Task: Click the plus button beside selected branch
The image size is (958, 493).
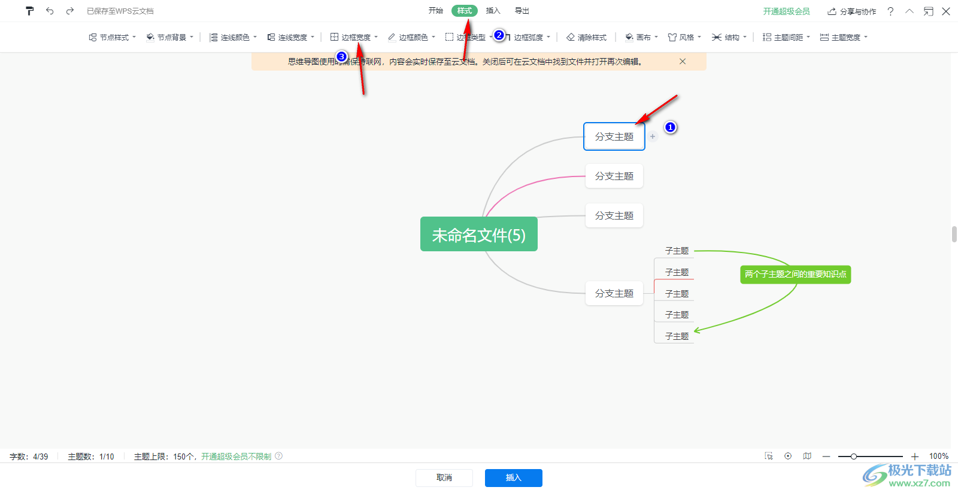Action: [653, 136]
